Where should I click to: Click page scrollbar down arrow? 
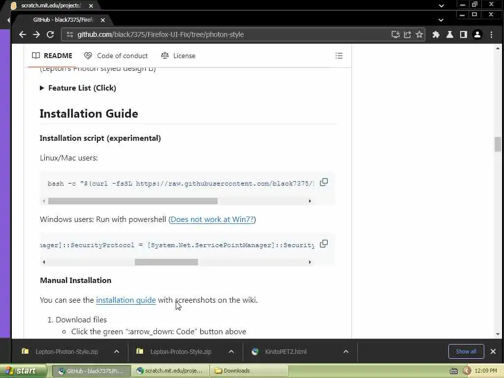coord(498,334)
